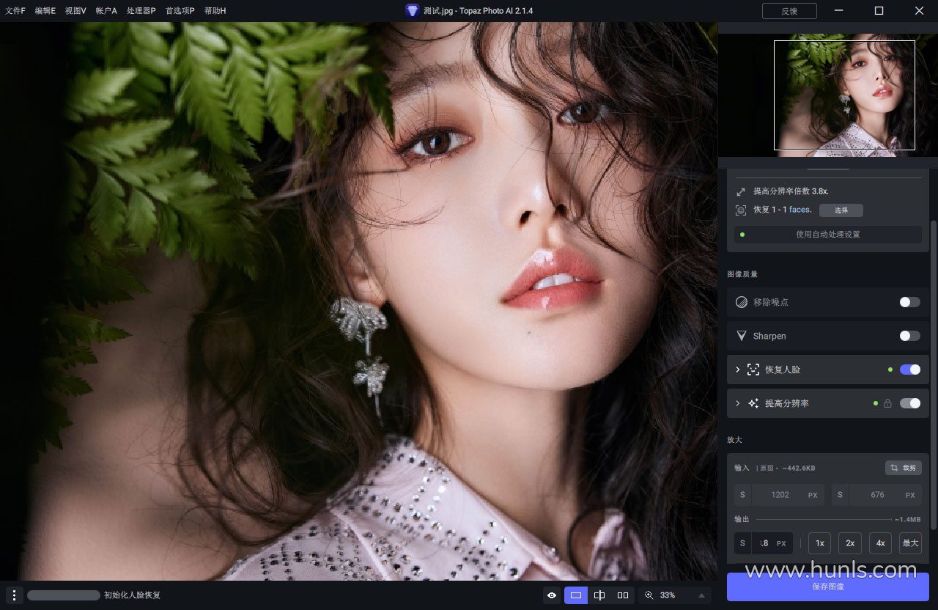Screen dimensions: 938x610
Task: Open the 处理器P menu
Action: coord(141,11)
